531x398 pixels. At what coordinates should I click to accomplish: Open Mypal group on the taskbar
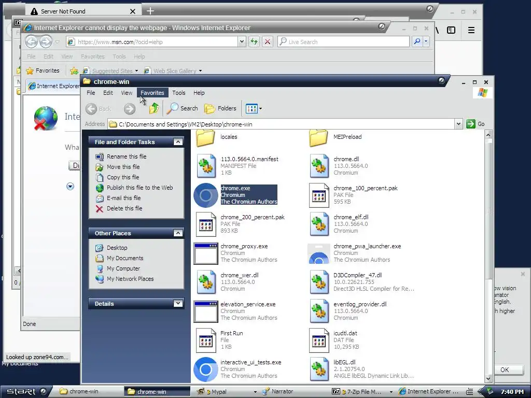coord(226,391)
